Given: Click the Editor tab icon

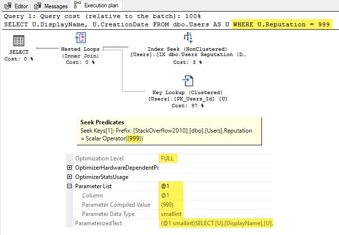Looking at the screenshot, I should click(x=8, y=6).
